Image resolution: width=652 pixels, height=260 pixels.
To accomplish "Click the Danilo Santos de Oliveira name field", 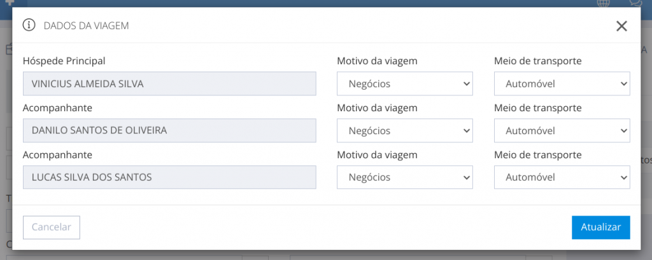I will click(169, 130).
